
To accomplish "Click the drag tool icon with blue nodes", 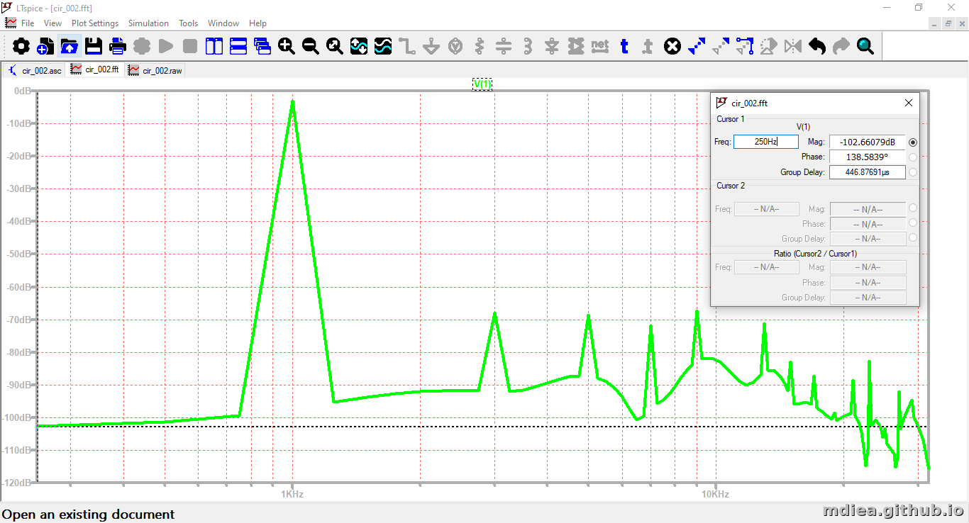I will [x=745, y=47].
